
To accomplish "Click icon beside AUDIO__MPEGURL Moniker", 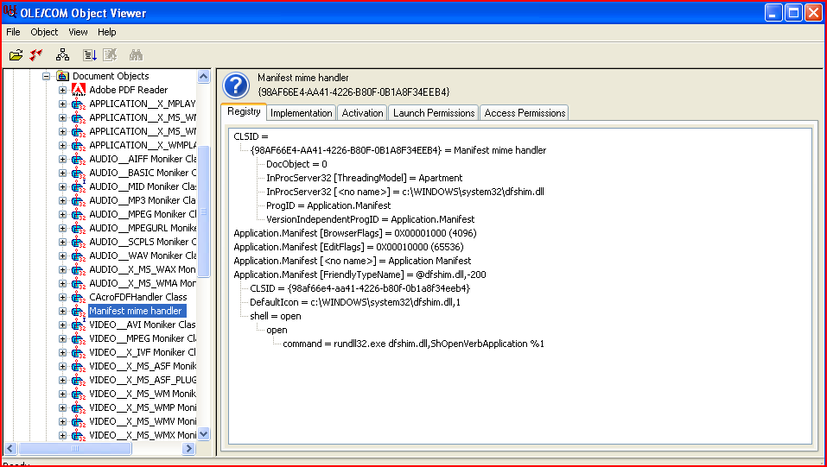I will click(x=78, y=228).
